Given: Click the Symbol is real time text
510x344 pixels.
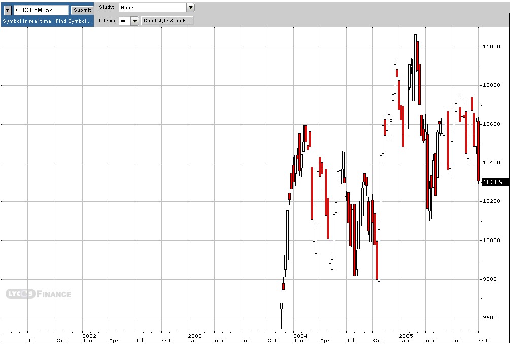Looking at the screenshot, I should tap(27, 21).
